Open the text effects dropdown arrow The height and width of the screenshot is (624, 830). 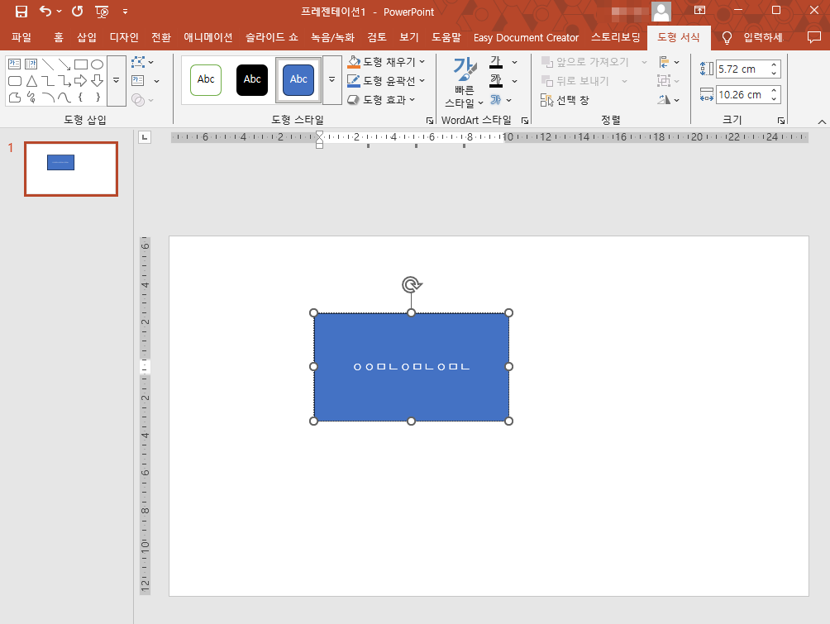point(508,100)
